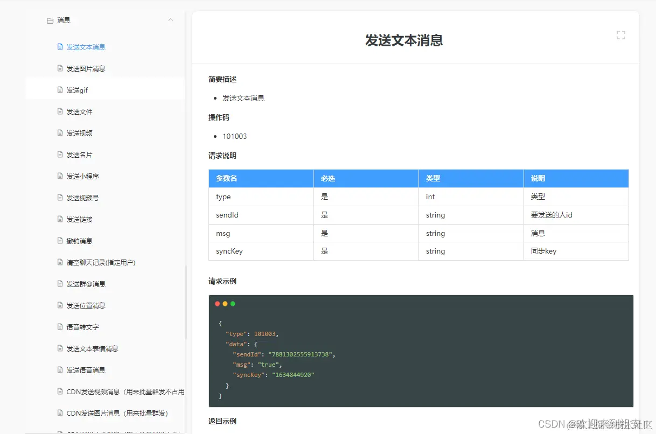Collapse the 消息 folder chevron
Viewport: 656px width, 434px height.
pyautogui.click(x=171, y=20)
